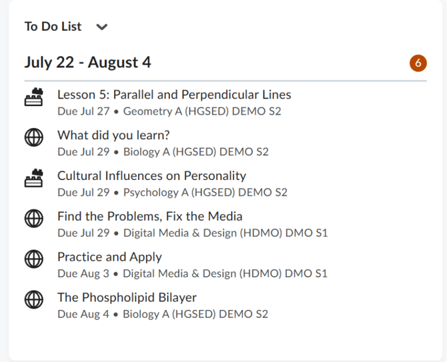447x362 pixels.
Task: Select Due Jul 27 Geometry A course line
Action: (x=169, y=111)
